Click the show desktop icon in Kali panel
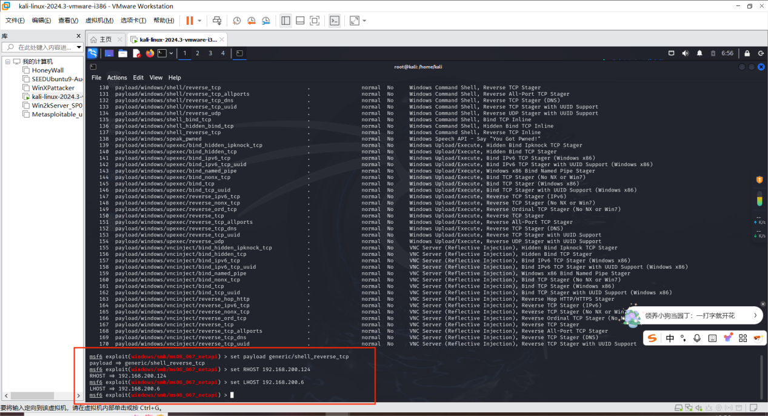The height and width of the screenshot is (416, 768). pyautogui.click(x=109, y=53)
